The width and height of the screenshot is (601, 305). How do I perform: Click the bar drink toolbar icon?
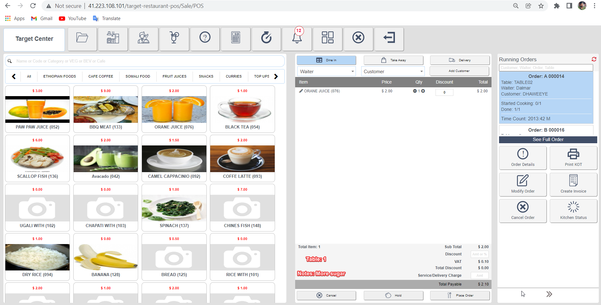point(174,39)
